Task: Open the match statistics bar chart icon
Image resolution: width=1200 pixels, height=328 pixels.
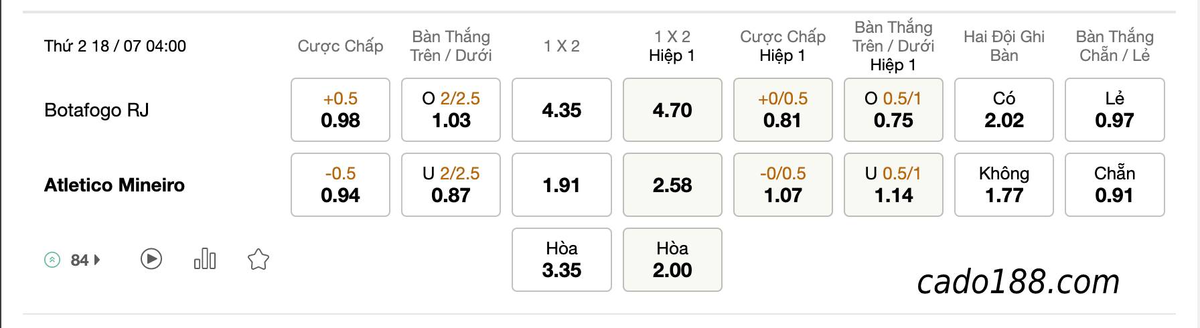Action: (205, 259)
